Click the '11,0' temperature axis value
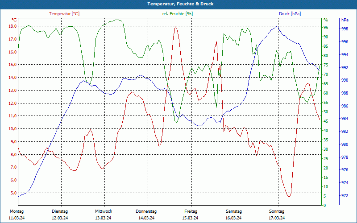Image resolution: width=357 pixels, height=223 pixels. coord(12,116)
